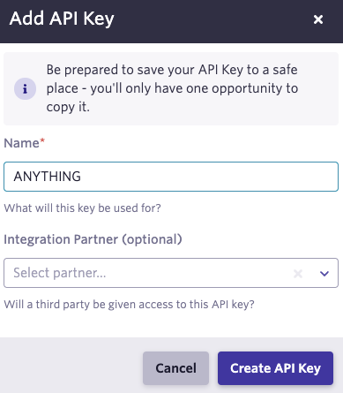The width and height of the screenshot is (343, 393).
Task: Click the save API Key warning message text
Action: [172, 88]
